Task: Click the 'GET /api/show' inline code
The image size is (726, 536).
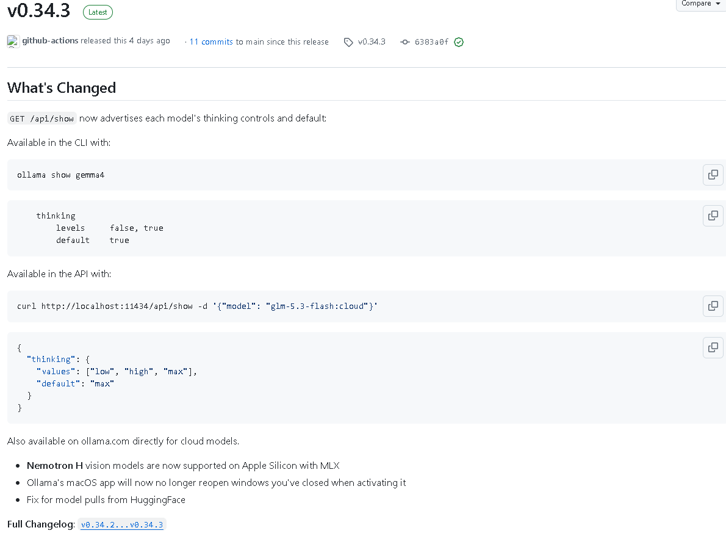Action: coord(41,118)
